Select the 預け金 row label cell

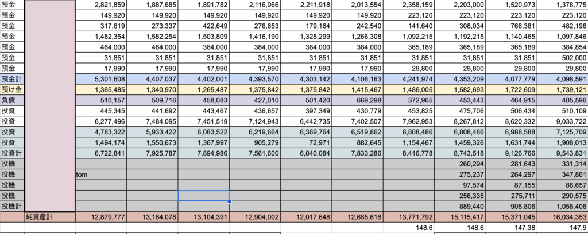(x=11, y=90)
